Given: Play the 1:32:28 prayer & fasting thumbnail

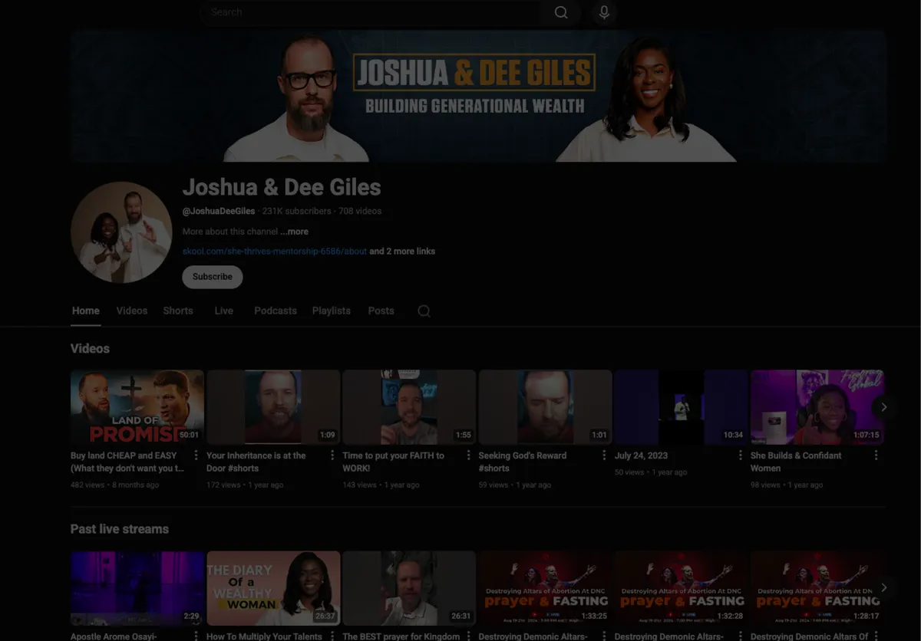Looking at the screenshot, I should tap(681, 588).
